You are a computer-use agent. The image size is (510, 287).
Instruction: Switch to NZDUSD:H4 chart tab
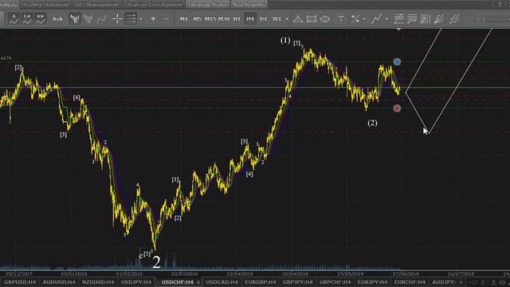(98, 282)
